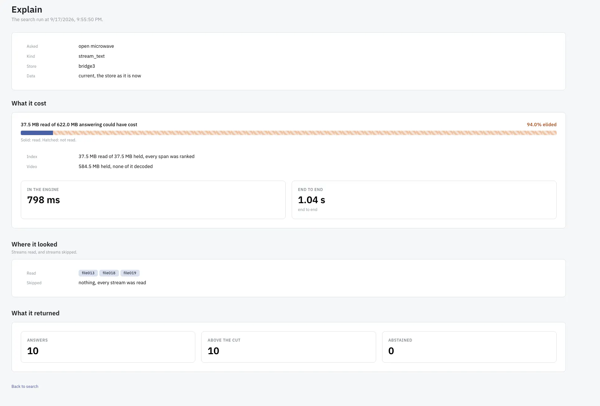Select the file019 stream chip
This screenshot has width=600, height=406.
130,273
